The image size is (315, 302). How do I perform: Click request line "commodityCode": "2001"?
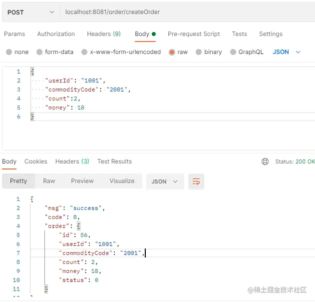88,89
